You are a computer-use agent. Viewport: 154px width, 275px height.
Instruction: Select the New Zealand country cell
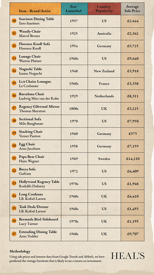104,71
